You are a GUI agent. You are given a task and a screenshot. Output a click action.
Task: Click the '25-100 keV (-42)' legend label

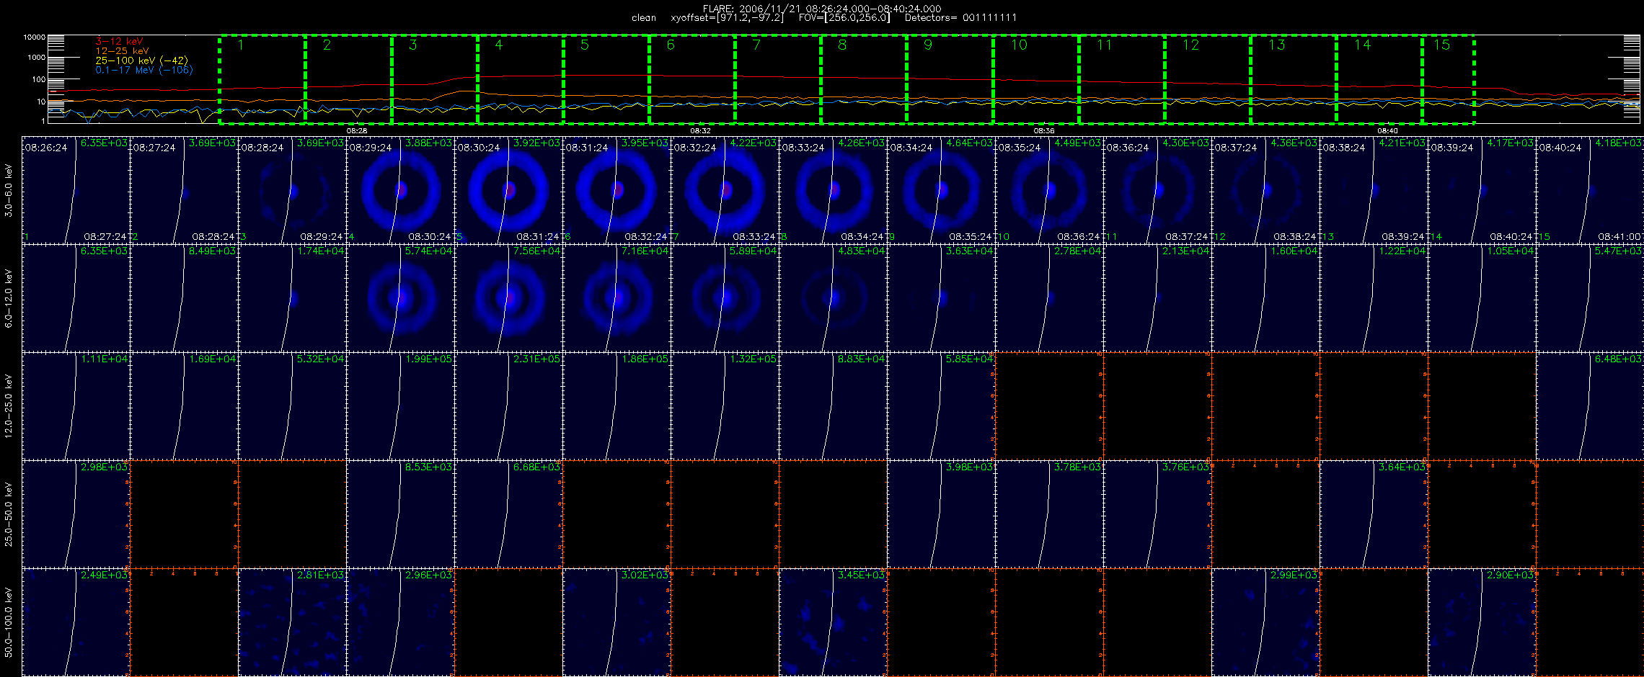pyautogui.click(x=141, y=60)
